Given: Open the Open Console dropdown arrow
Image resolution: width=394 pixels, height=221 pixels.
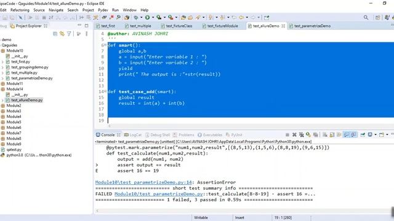Looking at the screenshot, I should coord(387,135).
